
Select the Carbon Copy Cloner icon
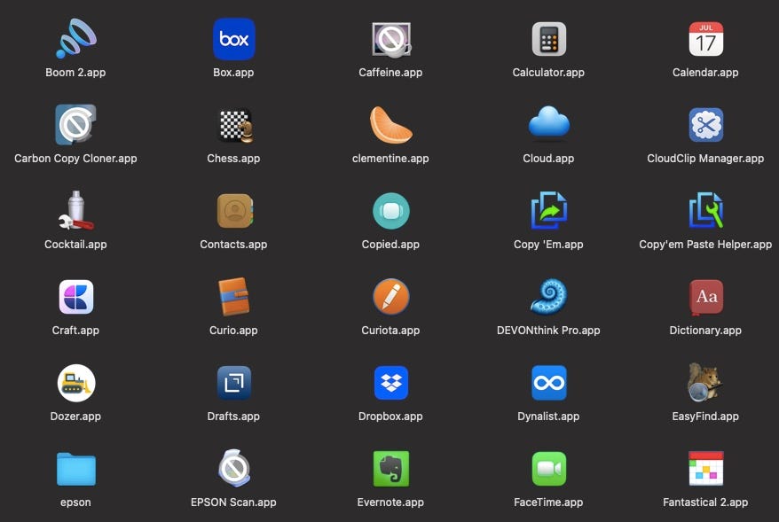75,125
